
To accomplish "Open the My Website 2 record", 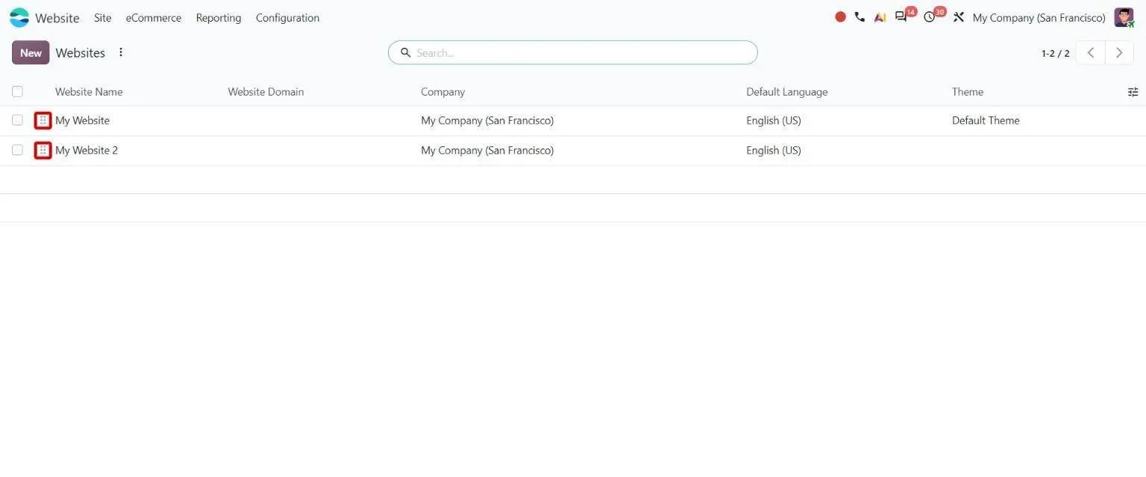I will coord(87,150).
